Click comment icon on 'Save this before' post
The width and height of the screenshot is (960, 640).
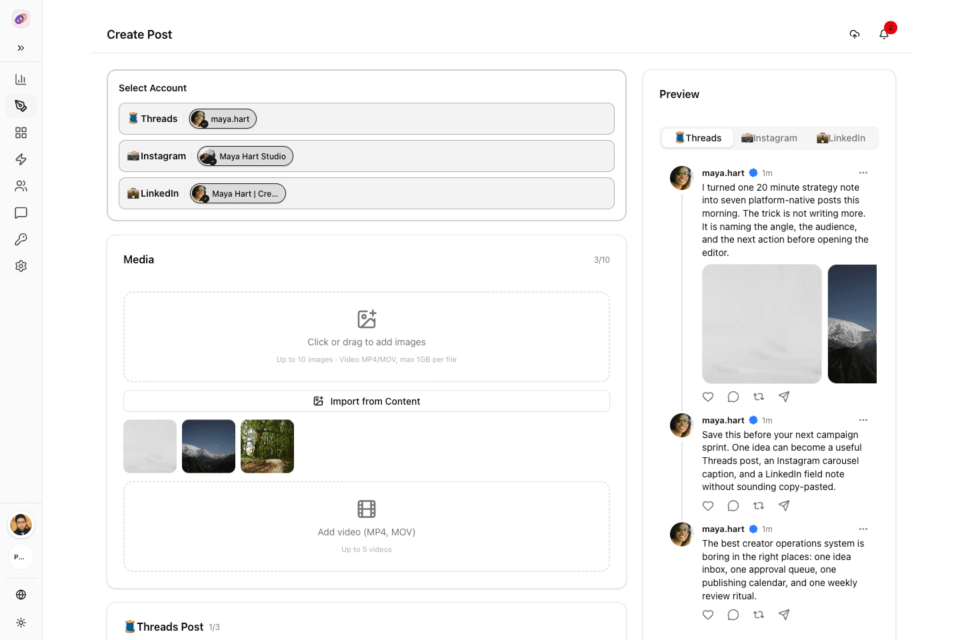(x=733, y=506)
